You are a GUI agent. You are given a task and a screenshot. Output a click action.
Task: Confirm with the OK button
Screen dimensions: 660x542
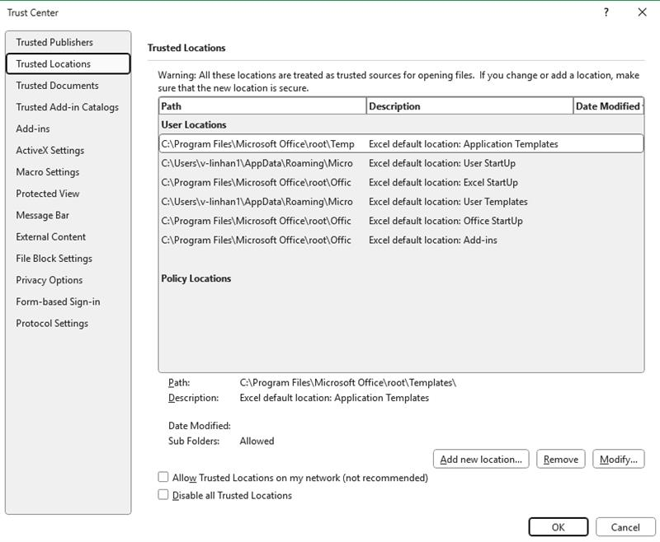(559, 527)
